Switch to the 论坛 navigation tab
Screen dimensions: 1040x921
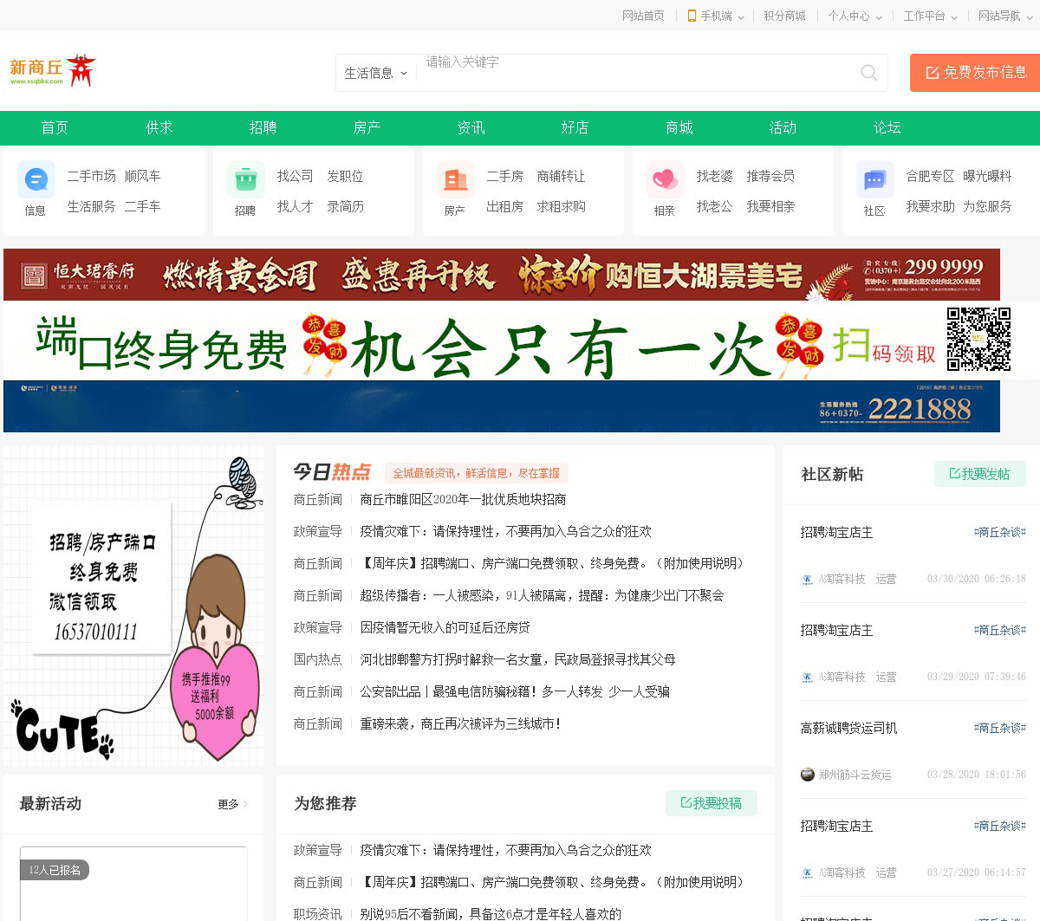click(x=887, y=127)
